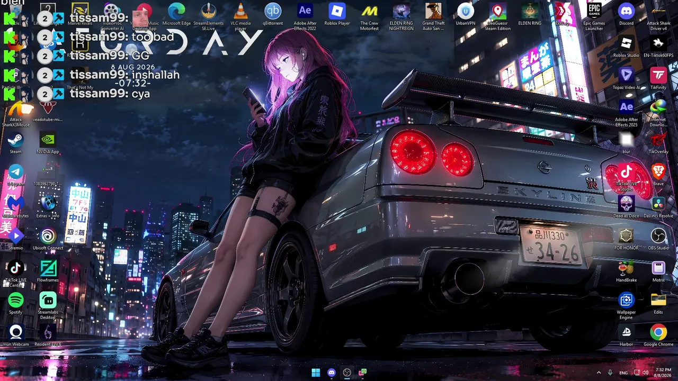Open the Windows Start menu
Viewport: 678px width, 381px height.
pos(316,373)
